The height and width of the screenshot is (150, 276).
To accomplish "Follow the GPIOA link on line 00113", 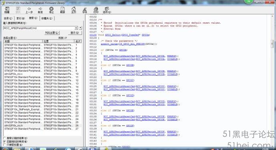I will [123, 50].
